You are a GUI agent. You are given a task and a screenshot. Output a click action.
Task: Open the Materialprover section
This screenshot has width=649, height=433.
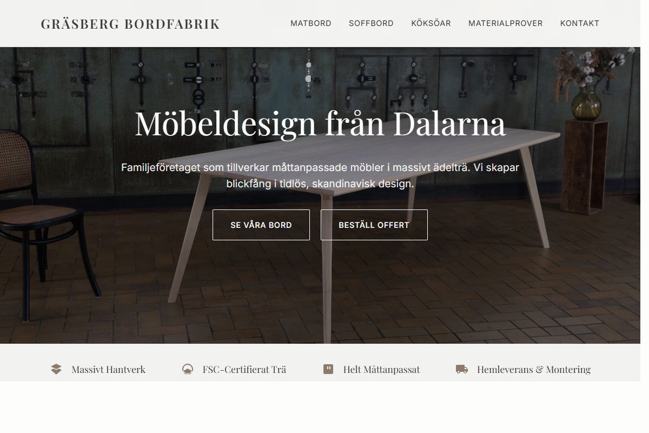pyautogui.click(x=506, y=23)
